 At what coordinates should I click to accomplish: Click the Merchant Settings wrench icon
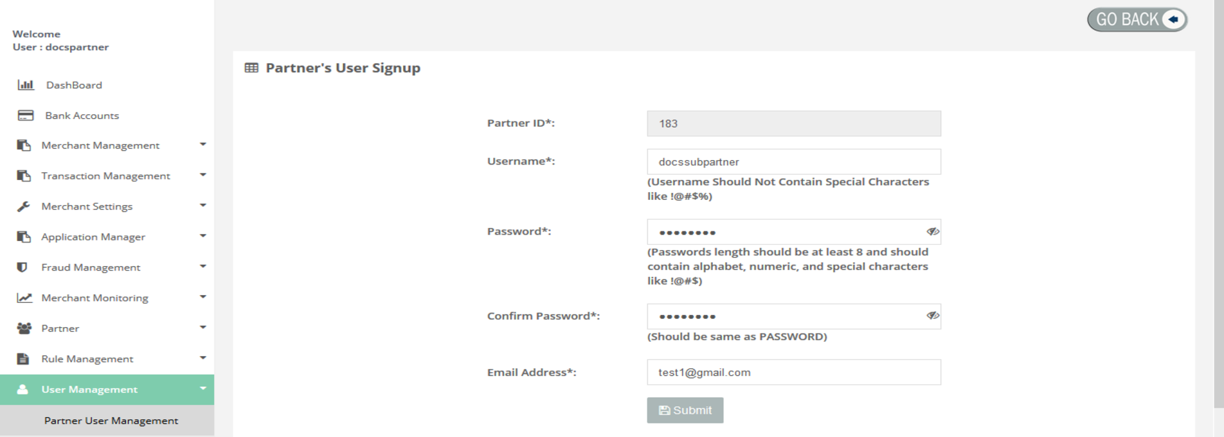pyautogui.click(x=24, y=206)
